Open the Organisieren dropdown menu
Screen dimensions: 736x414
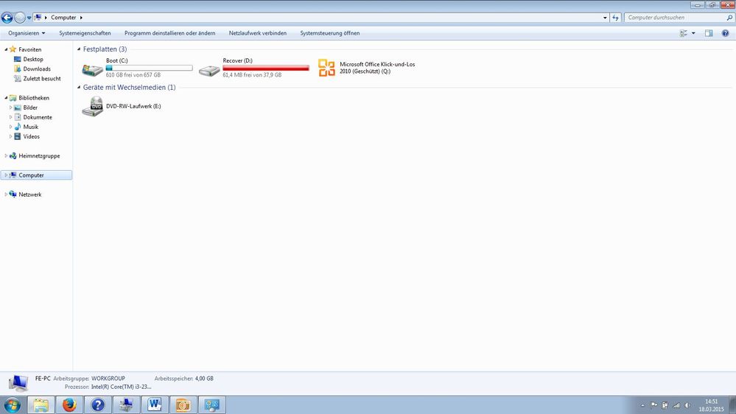[27, 33]
